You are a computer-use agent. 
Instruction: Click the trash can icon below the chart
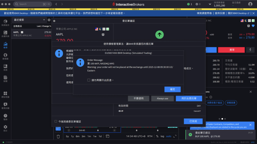pos(58,137)
